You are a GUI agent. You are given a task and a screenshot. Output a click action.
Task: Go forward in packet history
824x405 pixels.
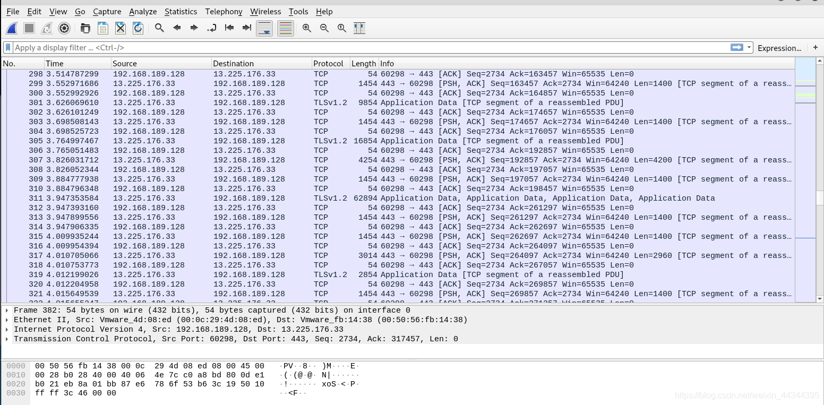(x=194, y=28)
